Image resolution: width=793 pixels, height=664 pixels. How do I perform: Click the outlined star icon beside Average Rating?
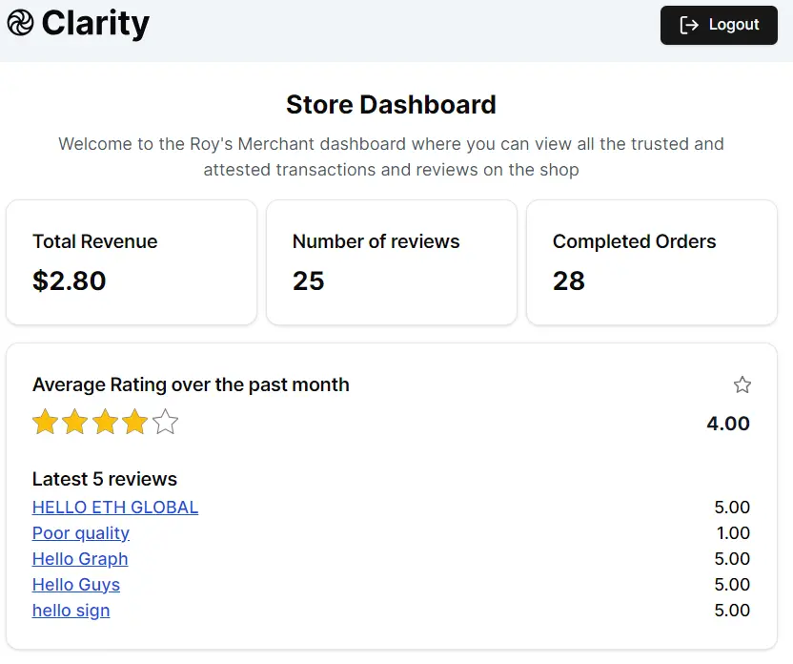742,384
